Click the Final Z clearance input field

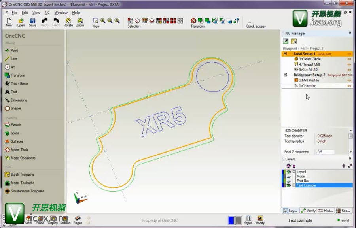tap(326, 152)
